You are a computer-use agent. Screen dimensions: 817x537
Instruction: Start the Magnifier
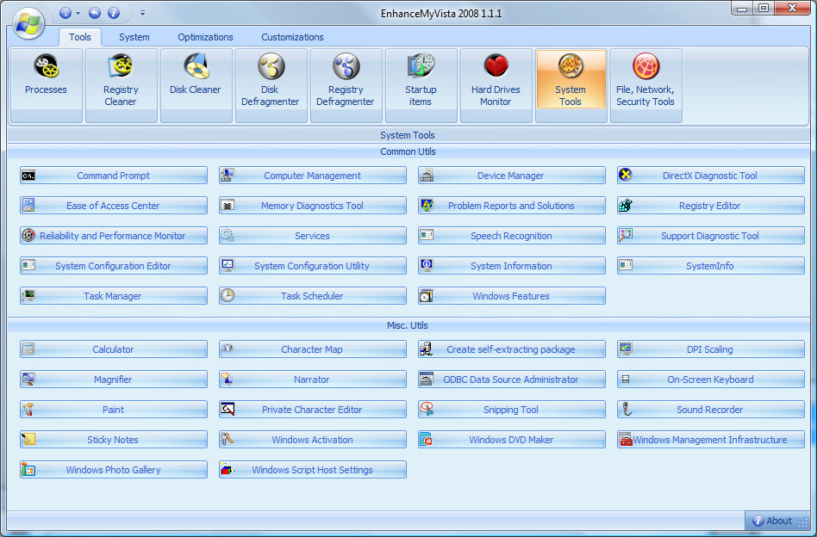(114, 380)
